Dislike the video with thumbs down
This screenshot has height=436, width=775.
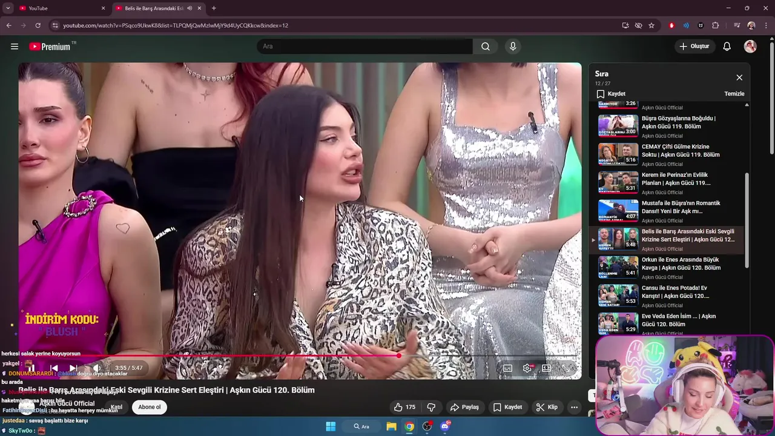431,407
